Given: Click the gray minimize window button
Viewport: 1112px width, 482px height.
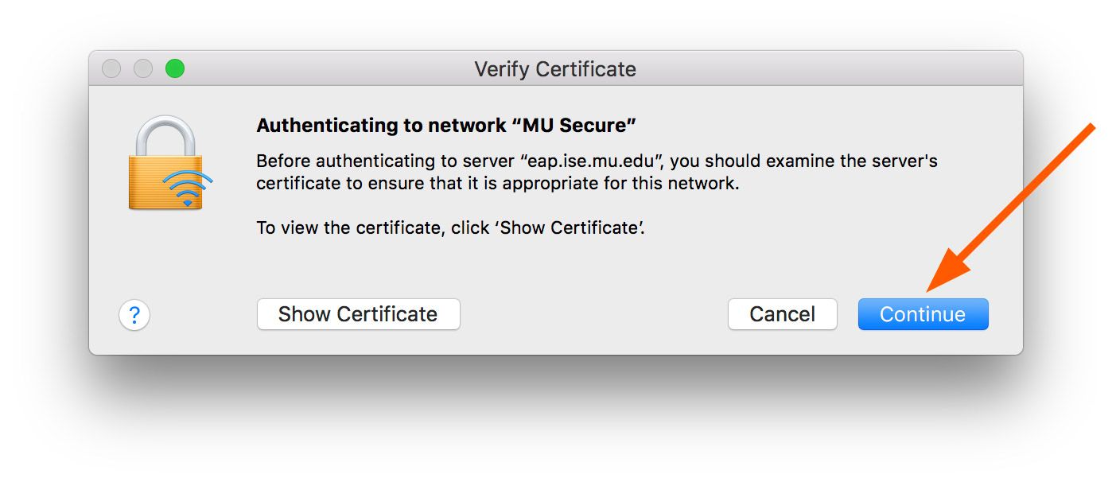Looking at the screenshot, I should [x=143, y=69].
